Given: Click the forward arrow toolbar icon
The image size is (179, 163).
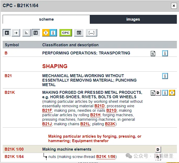Looking at the screenshot, I should coord(16,33).
